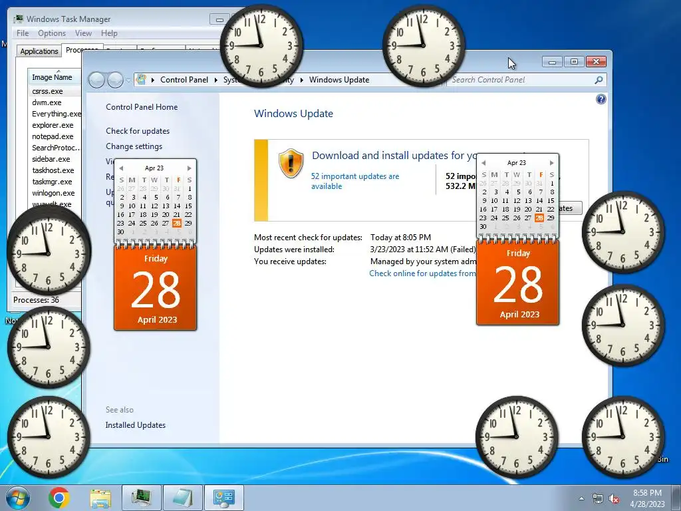
Task: Select taskhost.exe process row
Action: pyautogui.click(x=55, y=170)
